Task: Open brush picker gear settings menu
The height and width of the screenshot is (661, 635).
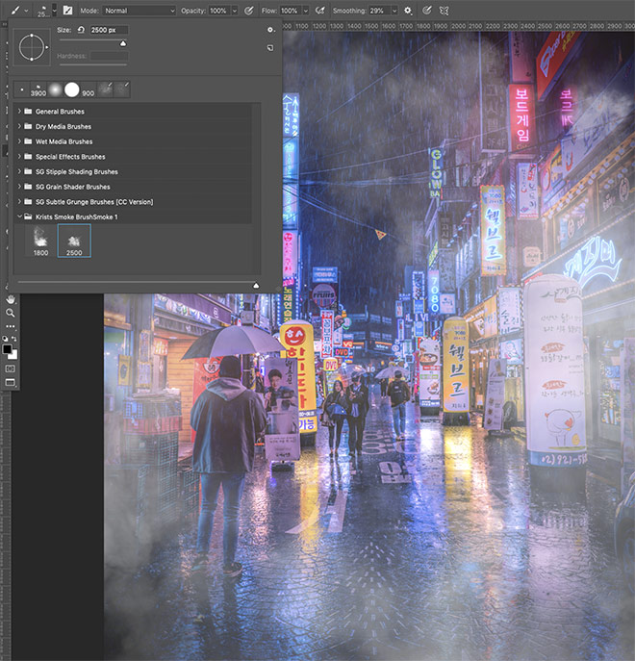Action: click(270, 30)
